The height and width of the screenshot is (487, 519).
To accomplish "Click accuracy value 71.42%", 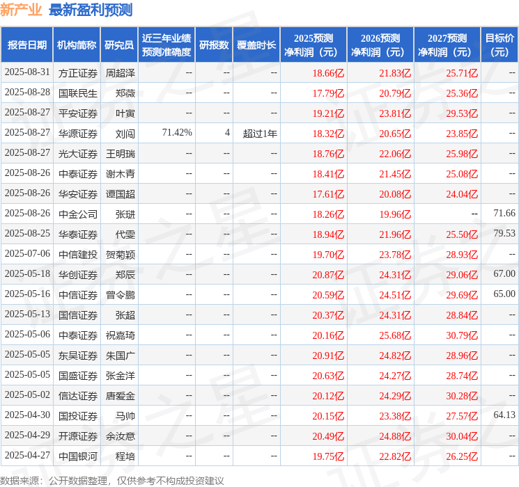I will pyautogui.click(x=177, y=133).
